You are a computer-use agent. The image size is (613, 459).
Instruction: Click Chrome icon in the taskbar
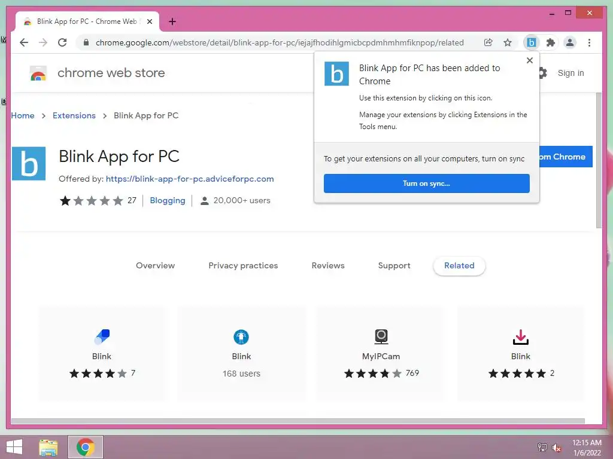click(x=86, y=447)
